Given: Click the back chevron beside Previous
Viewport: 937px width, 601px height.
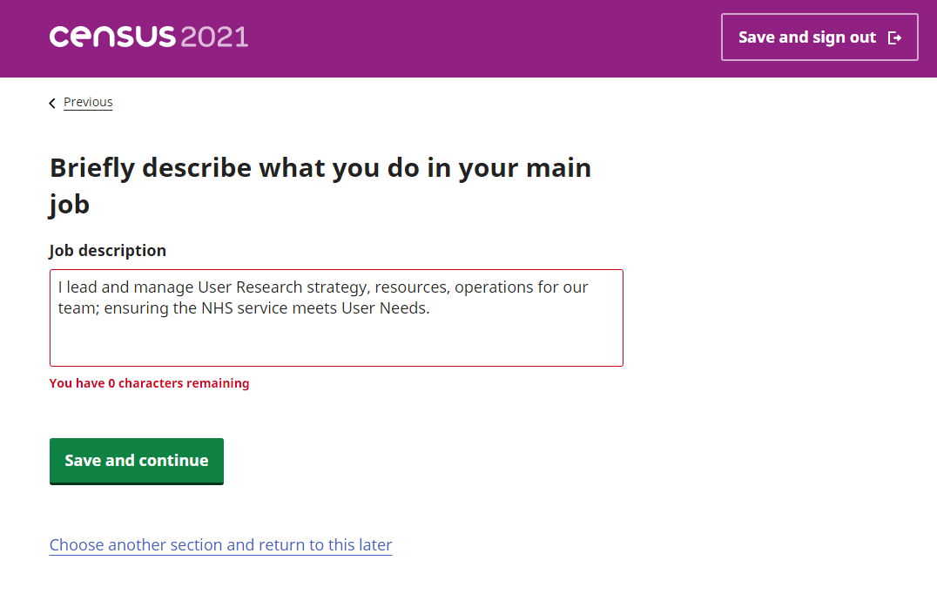Looking at the screenshot, I should [52, 104].
